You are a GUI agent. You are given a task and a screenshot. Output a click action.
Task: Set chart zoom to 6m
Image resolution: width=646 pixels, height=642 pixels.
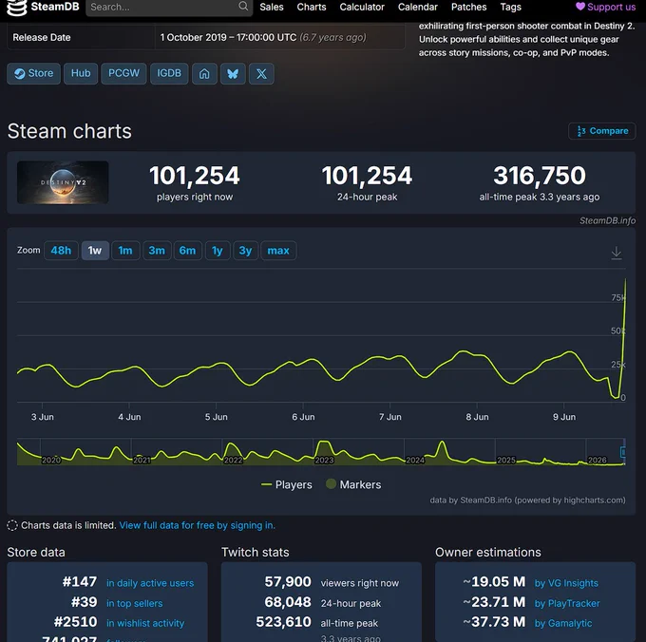(x=187, y=251)
